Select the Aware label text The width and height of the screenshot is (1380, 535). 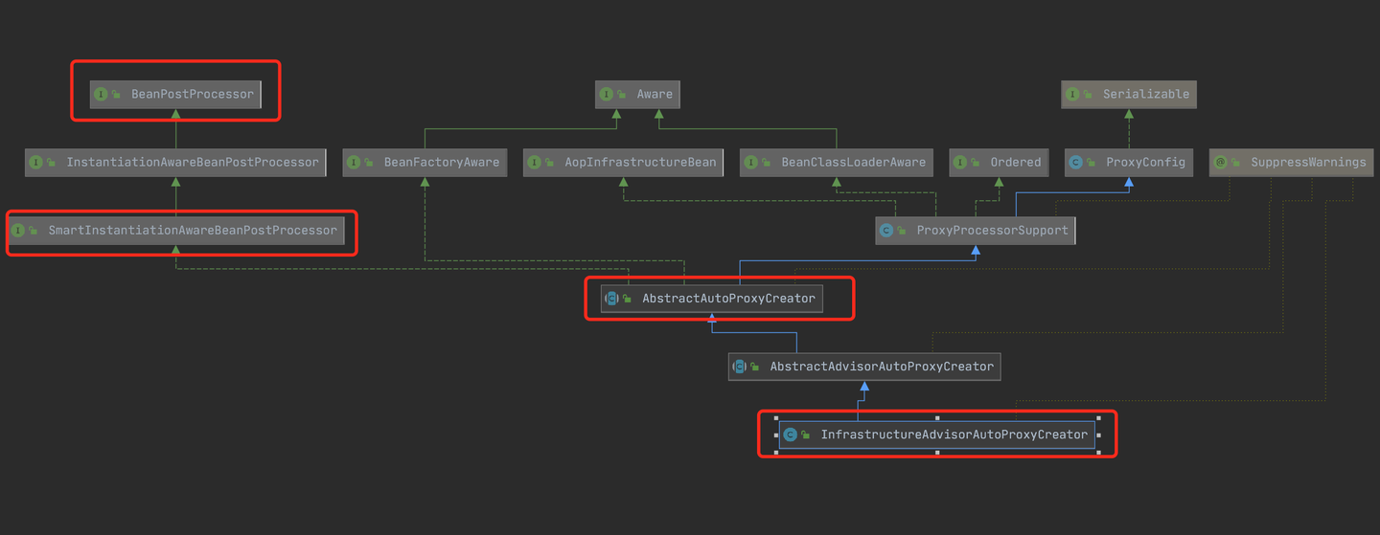click(655, 94)
